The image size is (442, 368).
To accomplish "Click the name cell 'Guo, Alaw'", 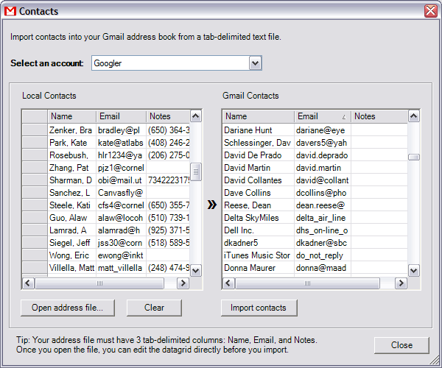I will 72,218.
